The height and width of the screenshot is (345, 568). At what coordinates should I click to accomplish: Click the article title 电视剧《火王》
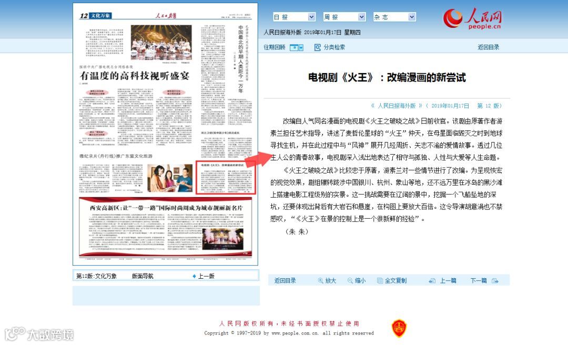click(x=387, y=77)
